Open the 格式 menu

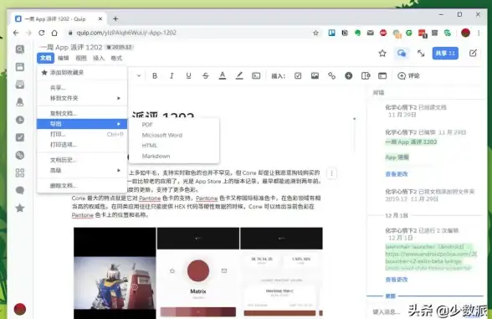116,58
